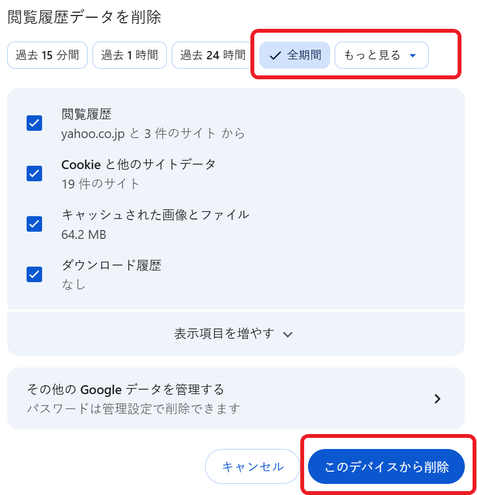Click the yahoo.co.jp sites description text
The image size is (477, 495).
(153, 134)
